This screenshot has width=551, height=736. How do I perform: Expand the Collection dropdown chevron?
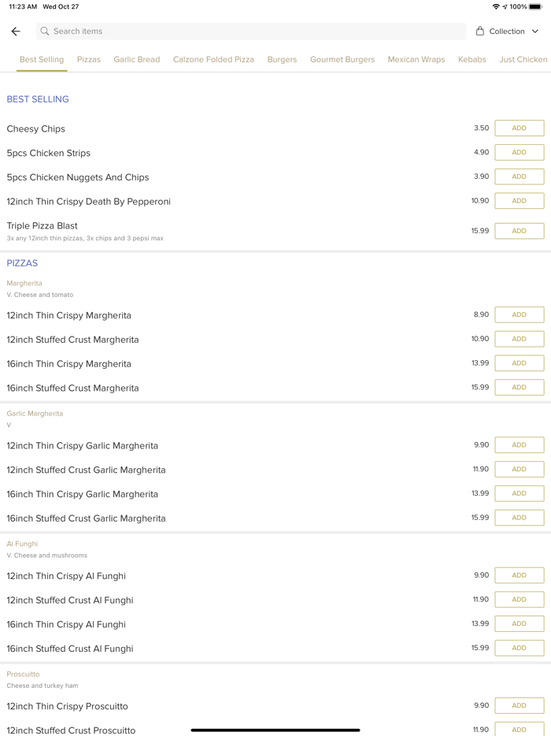(x=535, y=32)
